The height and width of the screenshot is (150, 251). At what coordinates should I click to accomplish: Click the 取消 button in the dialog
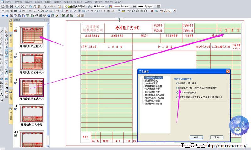[216, 137]
